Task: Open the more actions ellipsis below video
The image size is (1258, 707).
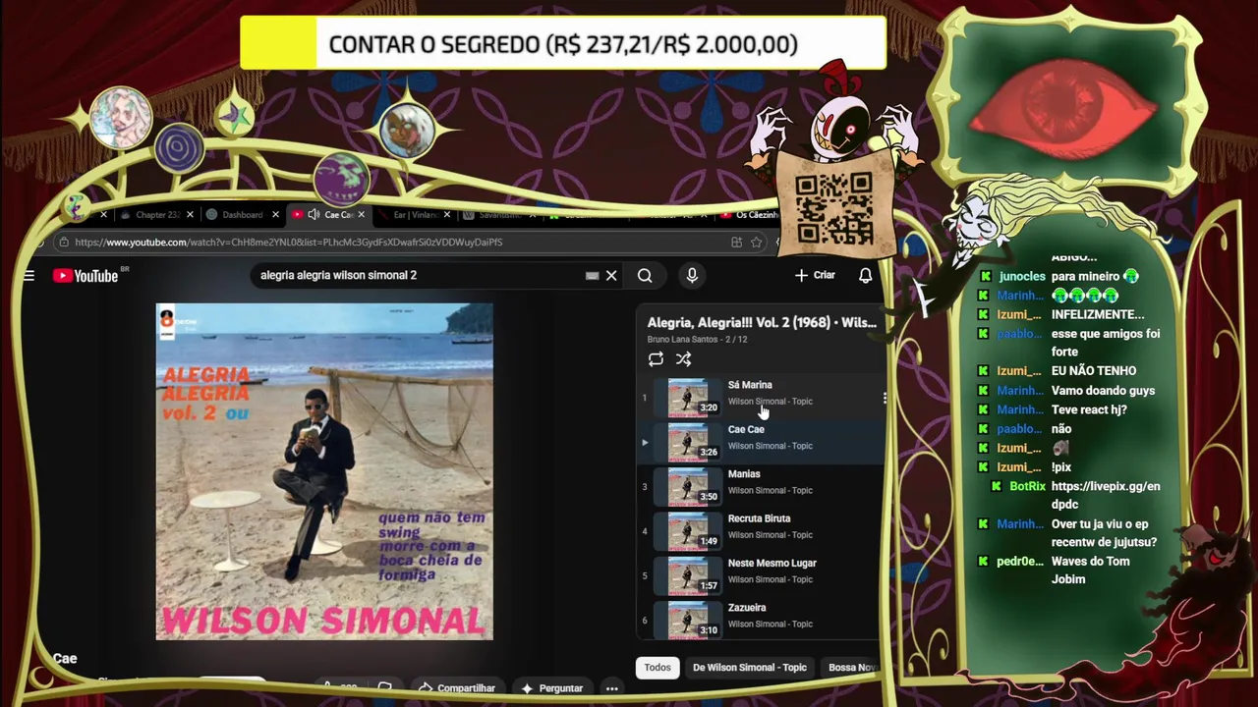Action: (x=611, y=688)
